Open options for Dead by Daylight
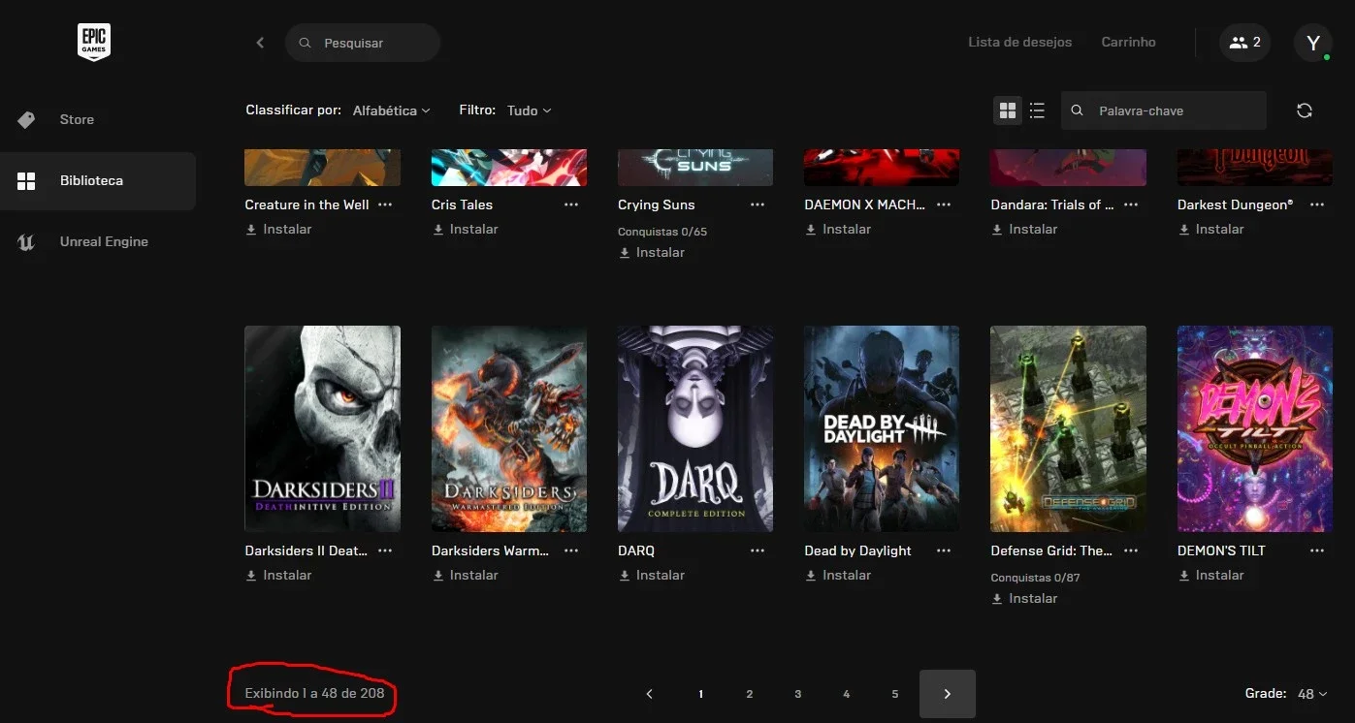Screen dimensions: 1355x723 click(944, 550)
